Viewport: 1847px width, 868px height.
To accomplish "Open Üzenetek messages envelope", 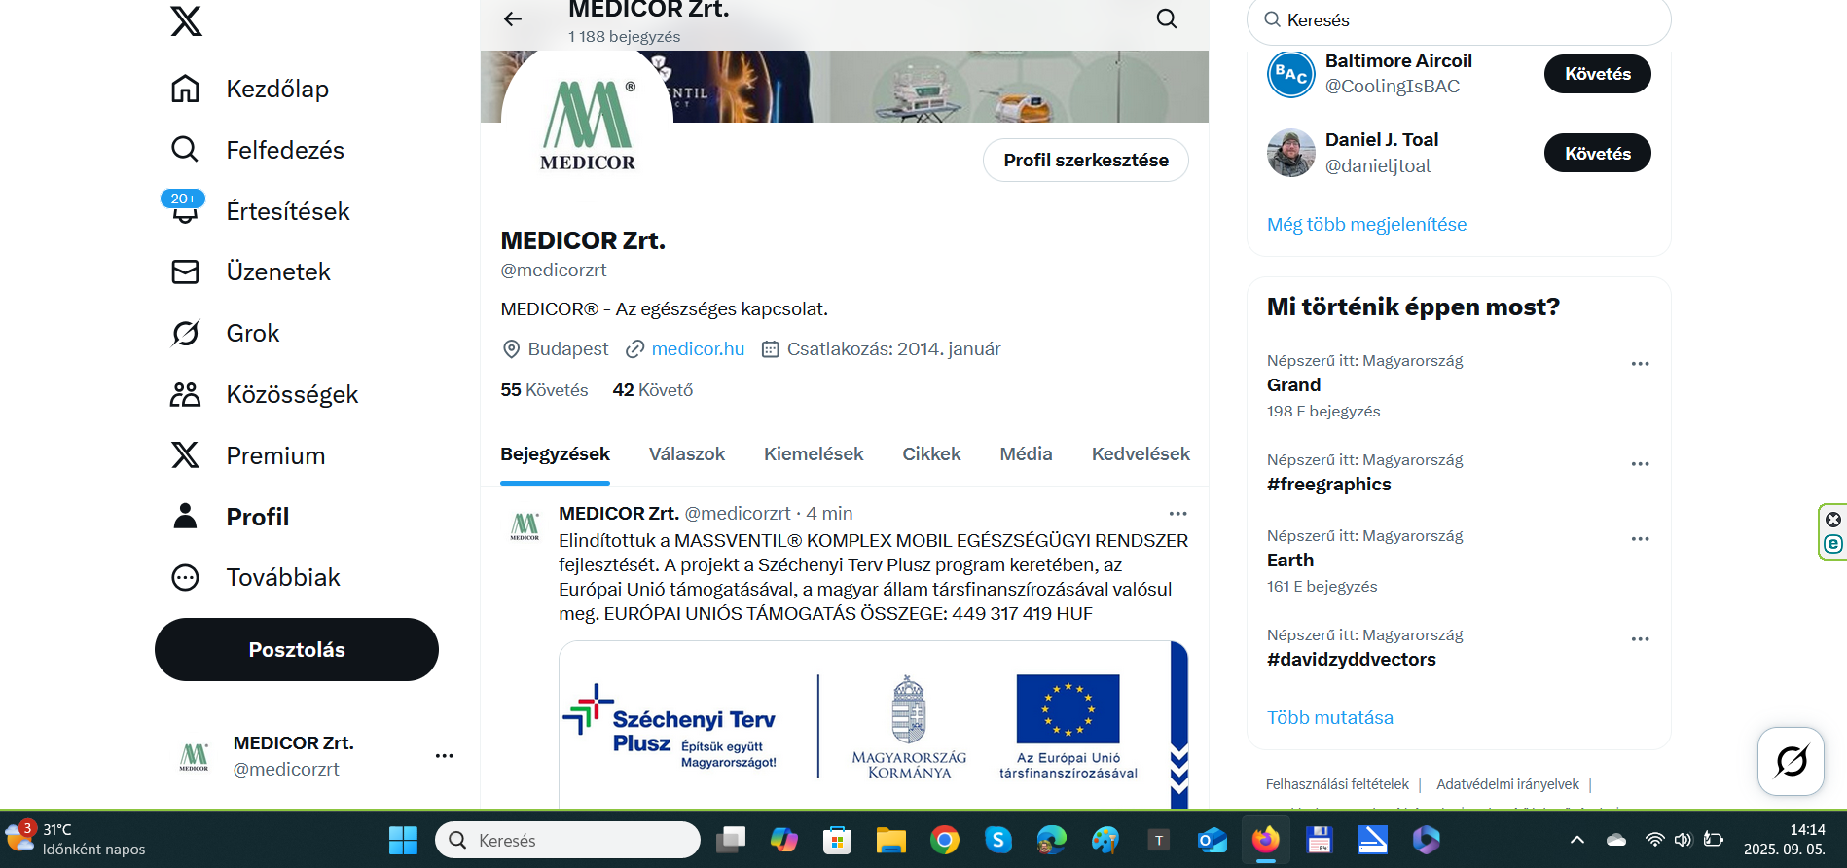I will coord(185,272).
